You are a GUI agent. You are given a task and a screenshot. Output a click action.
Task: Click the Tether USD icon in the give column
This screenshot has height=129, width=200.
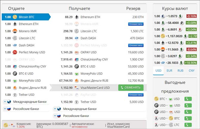15,95
